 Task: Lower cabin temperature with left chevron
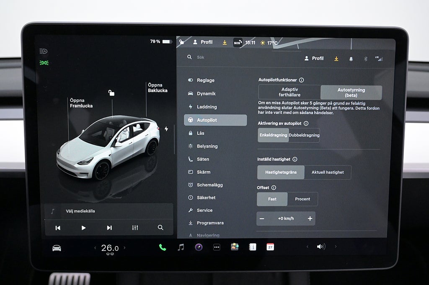point(95,248)
